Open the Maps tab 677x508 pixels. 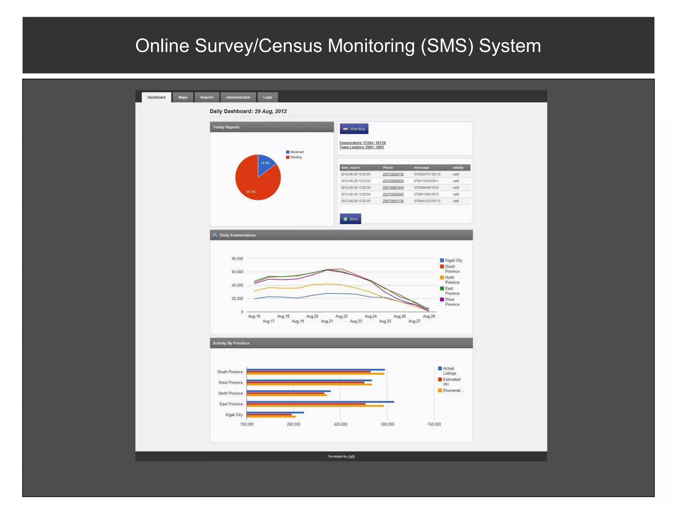[183, 97]
